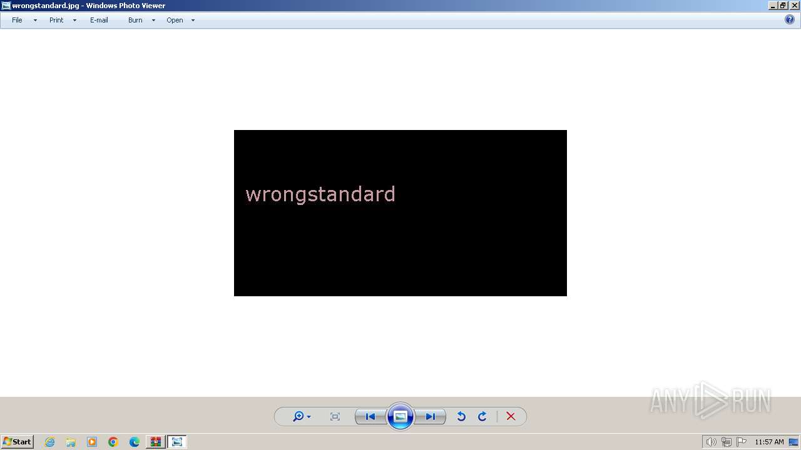Open the Burn menu
801x450 pixels.
135,20
